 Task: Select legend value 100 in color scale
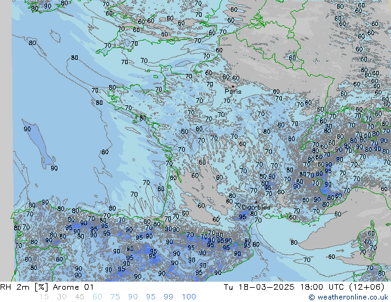(x=189, y=297)
